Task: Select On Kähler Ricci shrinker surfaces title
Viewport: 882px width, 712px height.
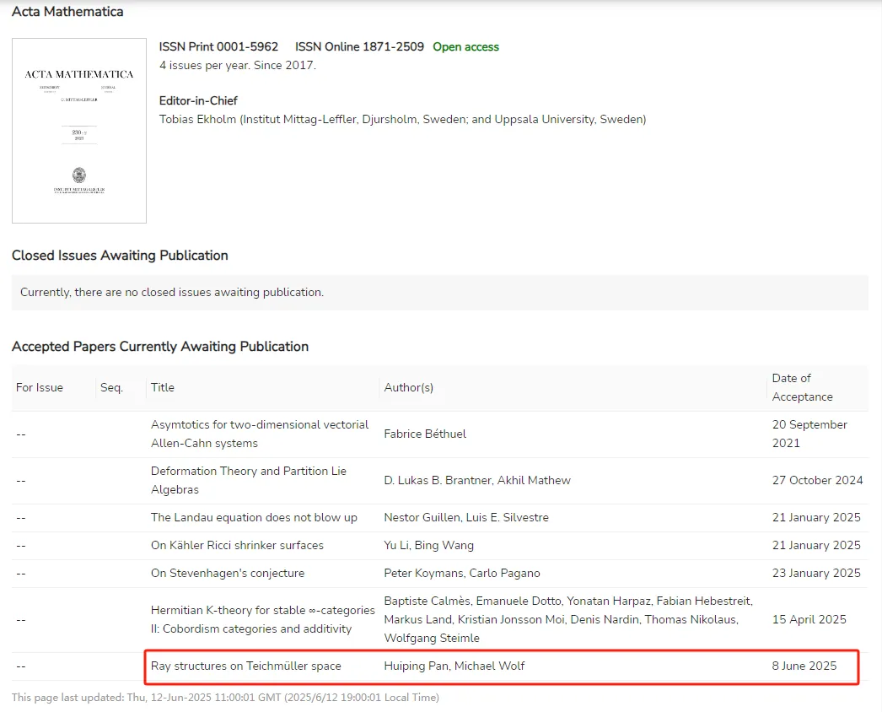Action: point(237,545)
